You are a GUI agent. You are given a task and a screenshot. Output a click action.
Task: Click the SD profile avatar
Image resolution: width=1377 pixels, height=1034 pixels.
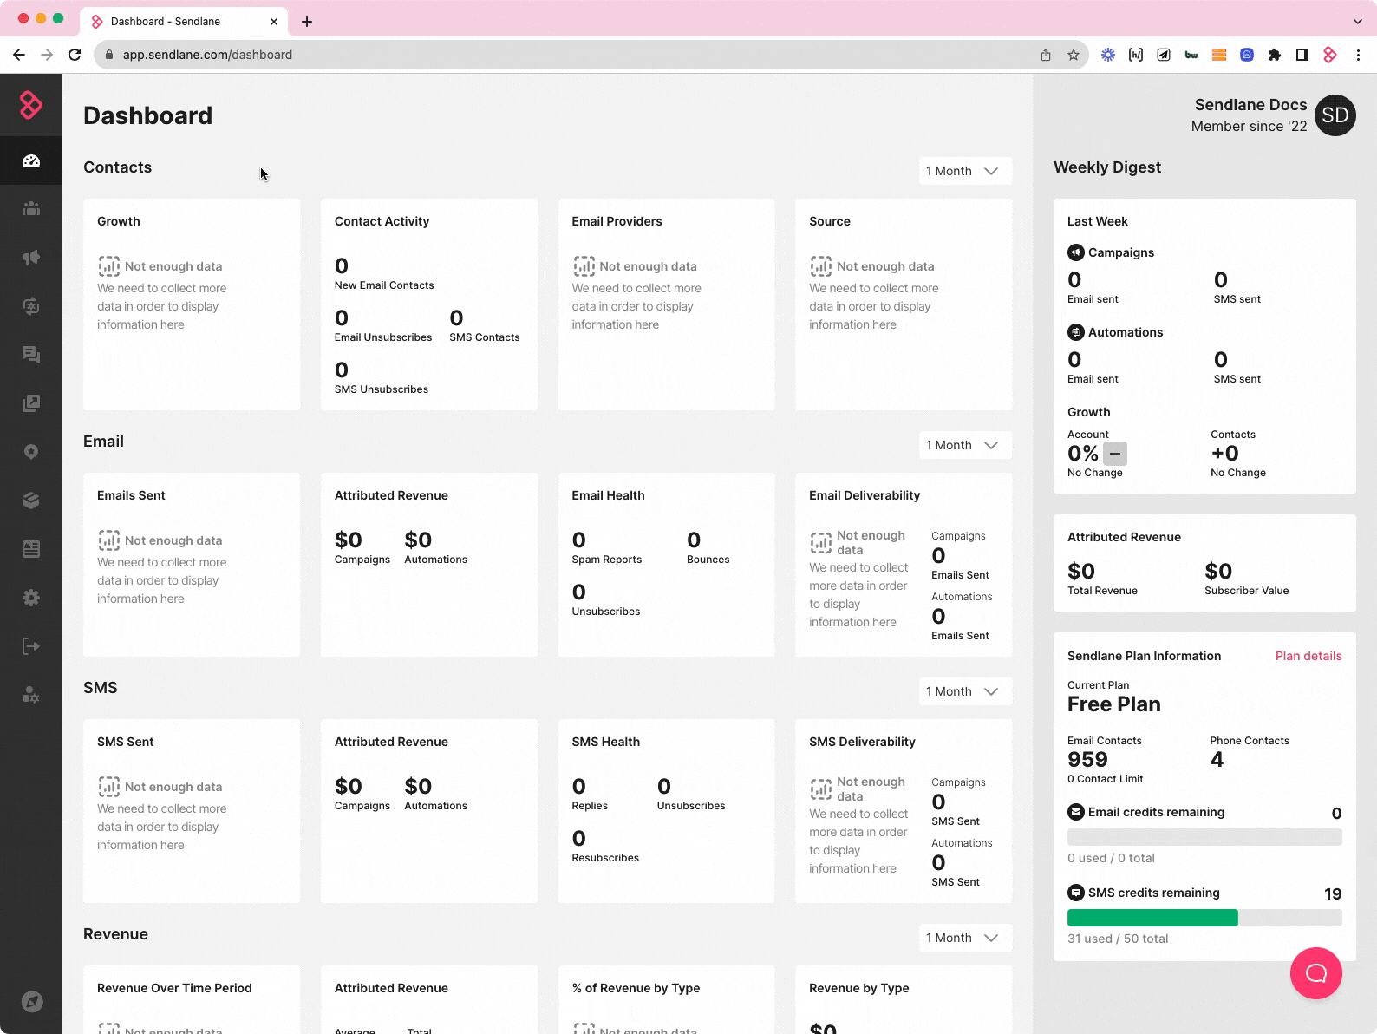[x=1335, y=115]
